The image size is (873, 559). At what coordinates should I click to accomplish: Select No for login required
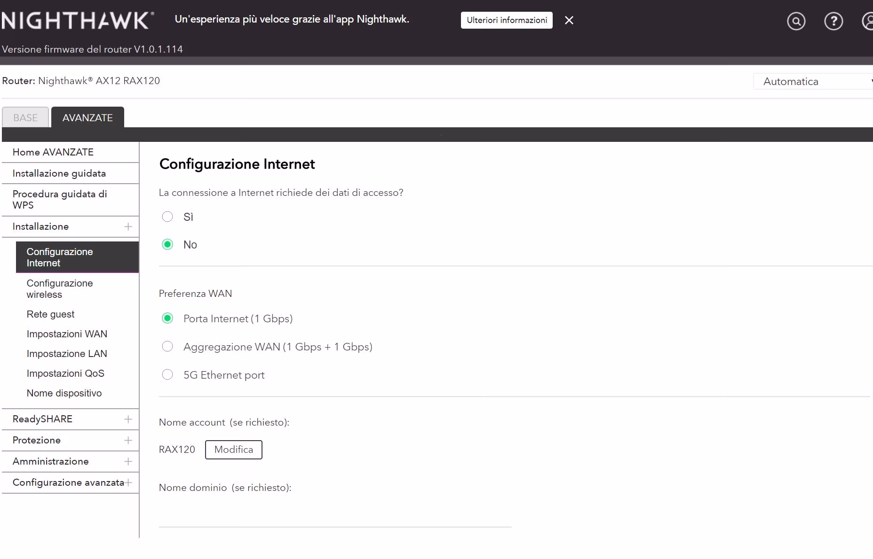tap(167, 244)
